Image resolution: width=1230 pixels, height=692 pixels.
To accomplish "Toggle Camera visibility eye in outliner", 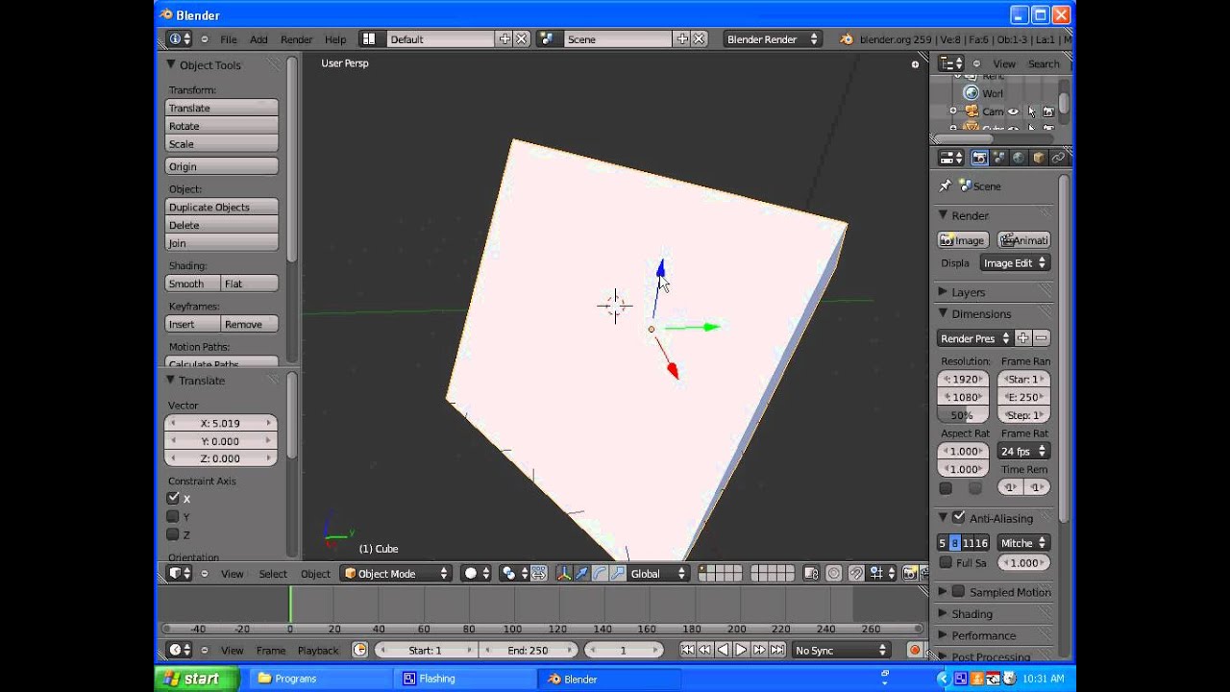I will pyautogui.click(x=1013, y=111).
